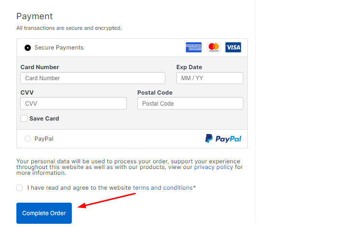This screenshot has width=346, height=243.
Task: Focus the Card Number input field
Action: click(x=93, y=78)
